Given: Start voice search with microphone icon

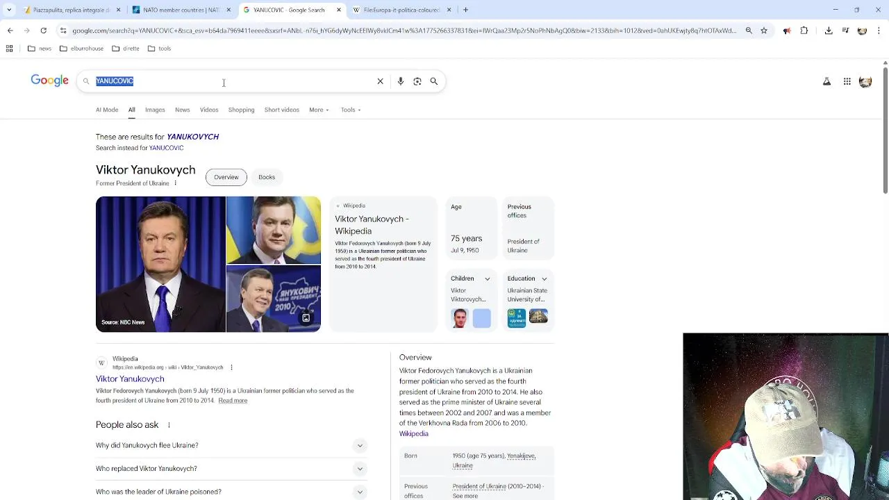Looking at the screenshot, I should [x=400, y=81].
